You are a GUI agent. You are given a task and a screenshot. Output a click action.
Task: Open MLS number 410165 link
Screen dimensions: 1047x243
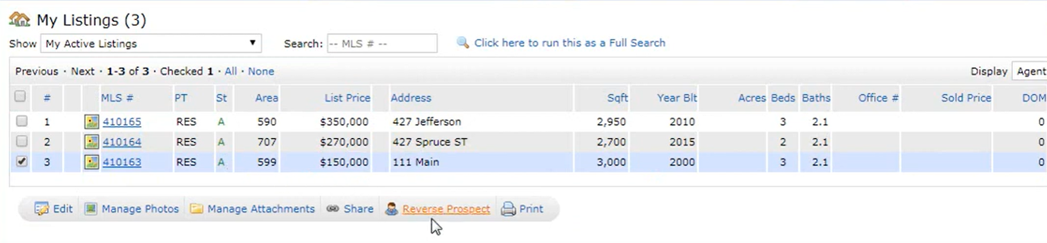tap(122, 122)
